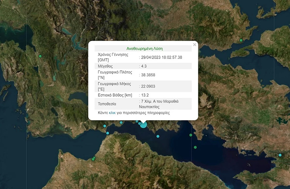Select the 'Χρόνος Γέννησης [GMT]' label
The image size is (290, 189).
113,57
